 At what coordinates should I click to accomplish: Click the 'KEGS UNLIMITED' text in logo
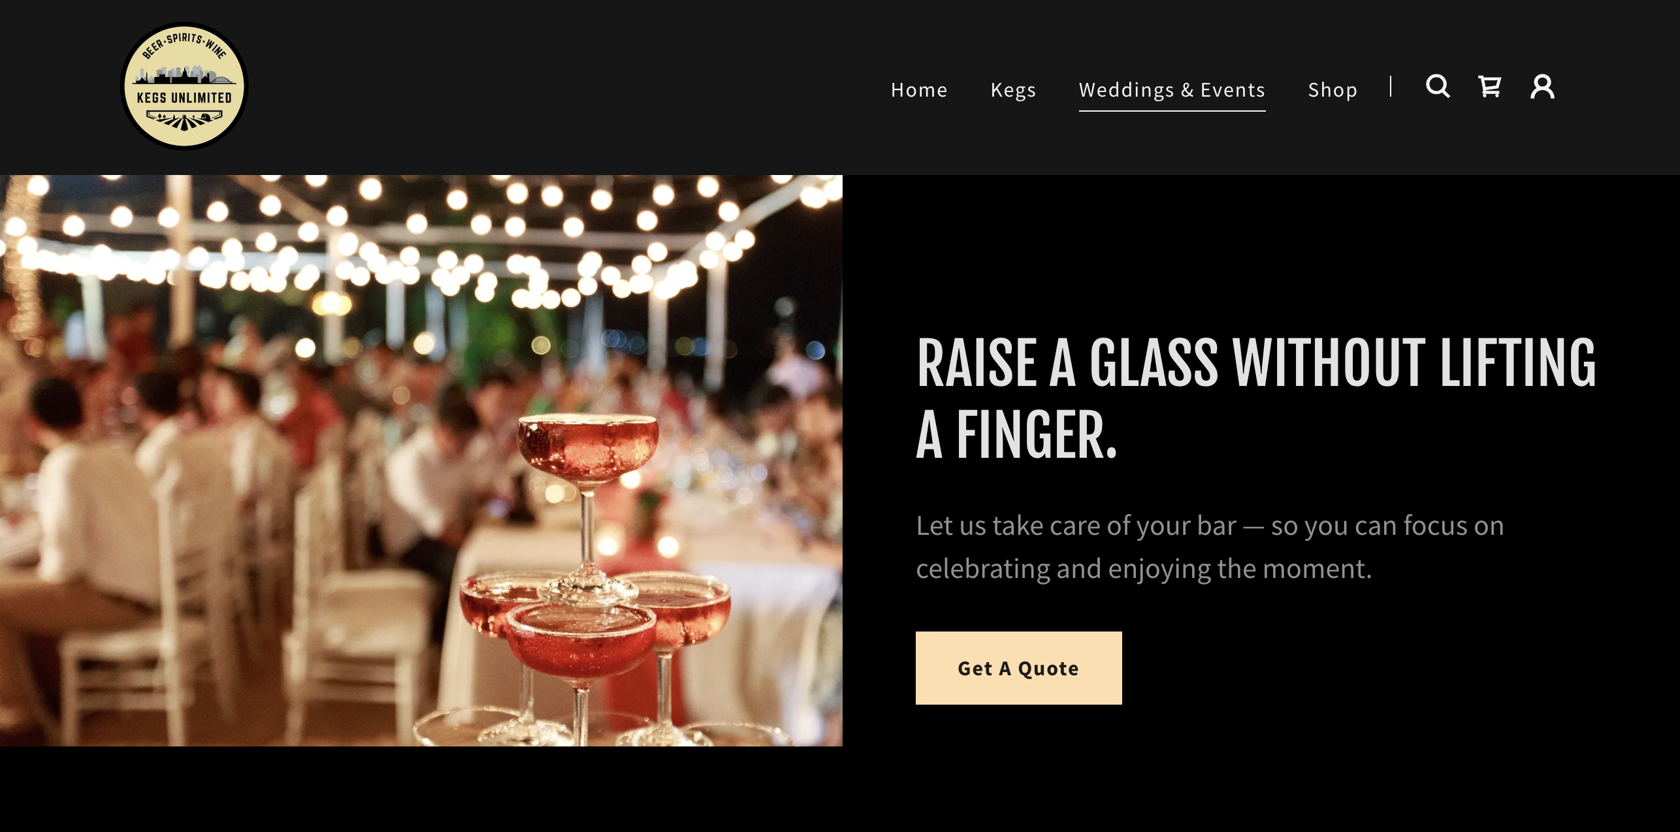pyautogui.click(x=185, y=98)
